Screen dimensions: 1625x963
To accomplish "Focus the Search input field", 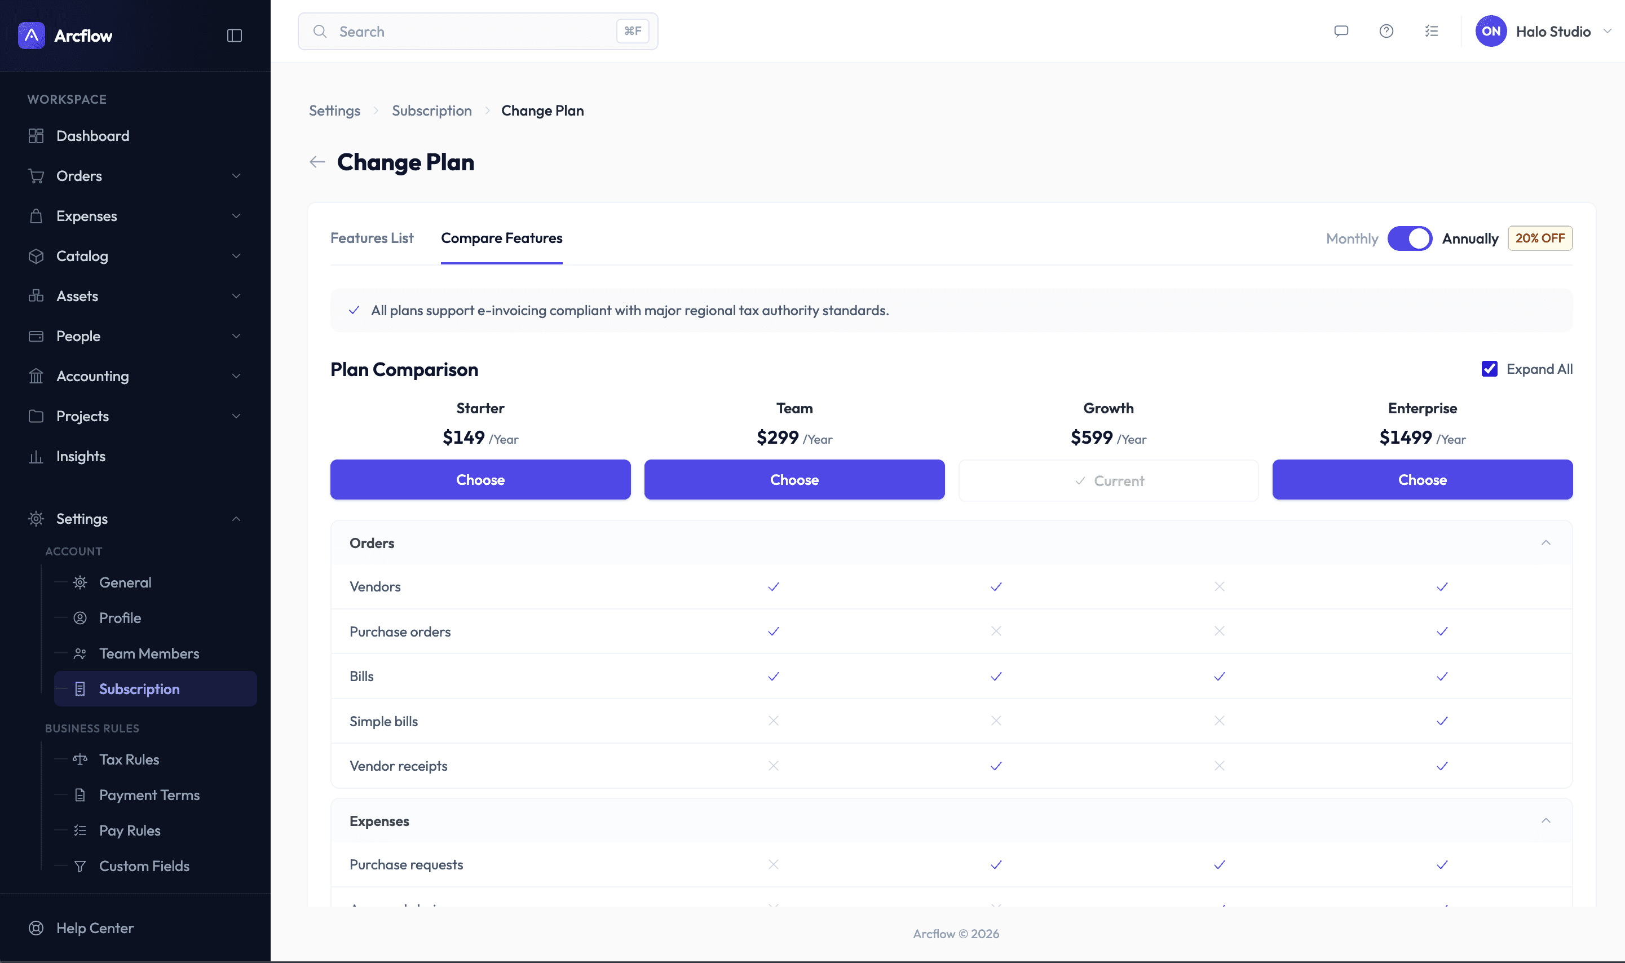I will (x=478, y=31).
